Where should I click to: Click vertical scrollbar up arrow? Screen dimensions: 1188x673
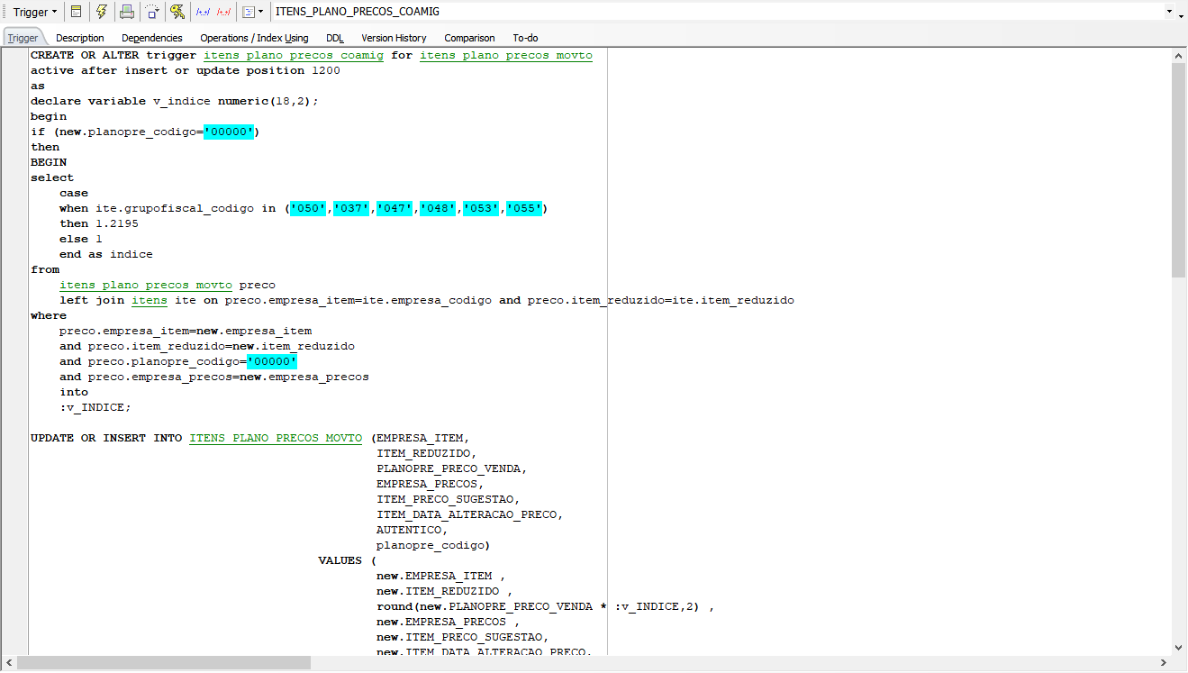(1179, 55)
